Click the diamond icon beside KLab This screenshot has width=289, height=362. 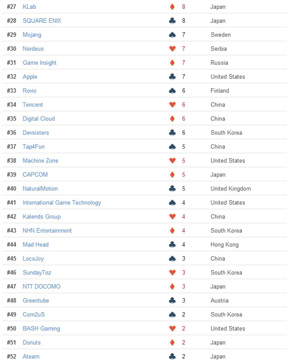coord(172,7)
